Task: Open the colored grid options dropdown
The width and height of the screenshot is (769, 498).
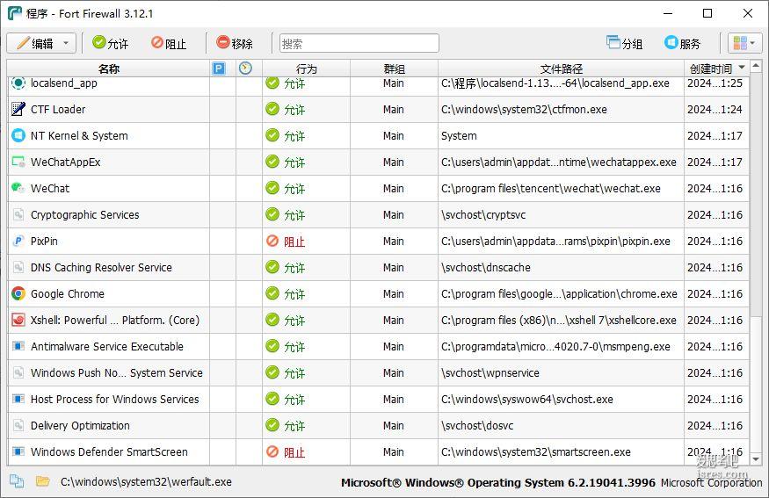Action: coord(744,44)
